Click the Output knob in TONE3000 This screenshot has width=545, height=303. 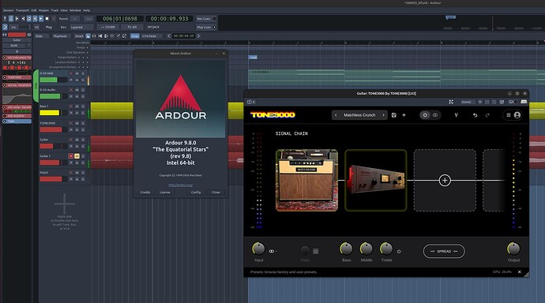coord(513,249)
